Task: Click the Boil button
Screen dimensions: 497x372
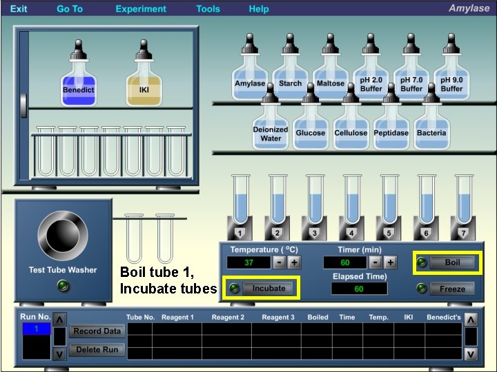Action: [452, 262]
